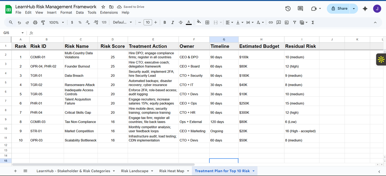This screenshot has width=386, height=176.
Task: Open fill color picker
Action: 199,22
